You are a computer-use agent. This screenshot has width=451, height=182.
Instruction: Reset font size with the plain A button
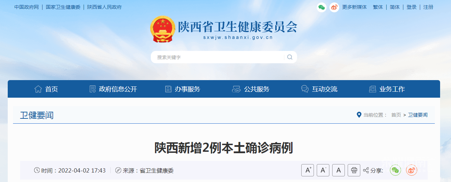[x=339, y=170]
